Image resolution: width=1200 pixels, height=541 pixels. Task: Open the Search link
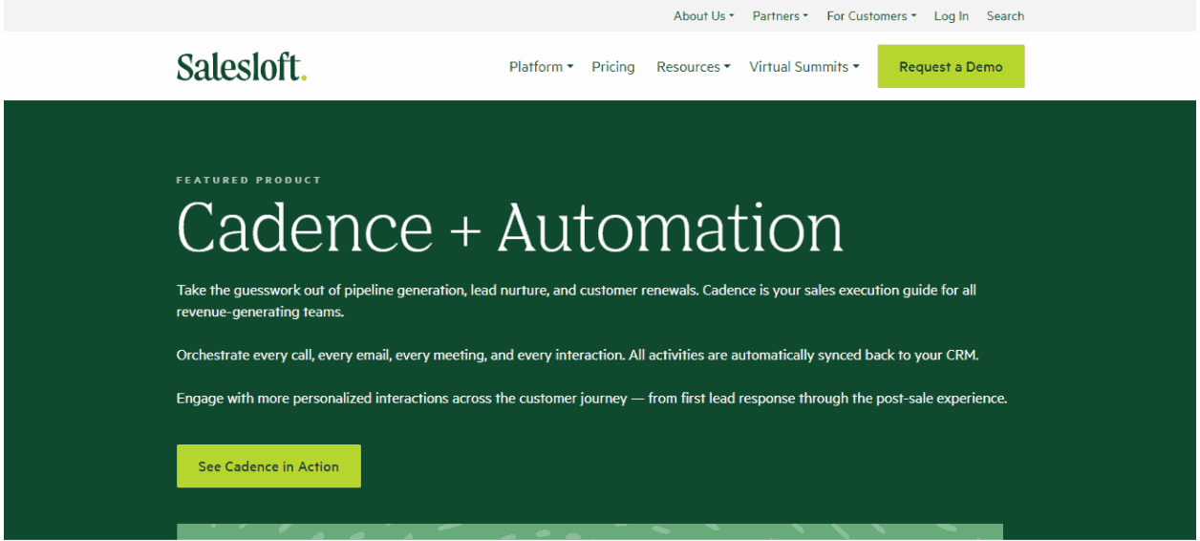click(x=1005, y=16)
